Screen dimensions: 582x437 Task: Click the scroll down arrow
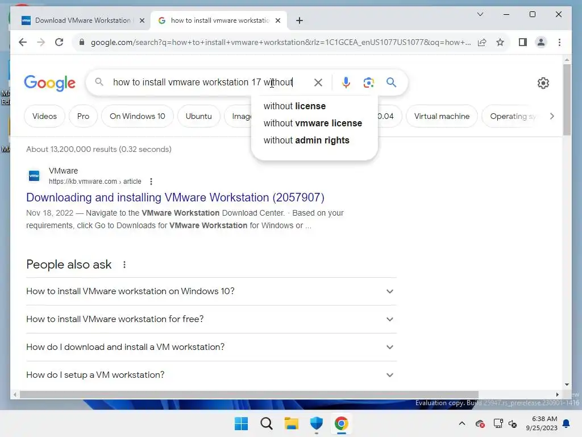[x=567, y=385]
